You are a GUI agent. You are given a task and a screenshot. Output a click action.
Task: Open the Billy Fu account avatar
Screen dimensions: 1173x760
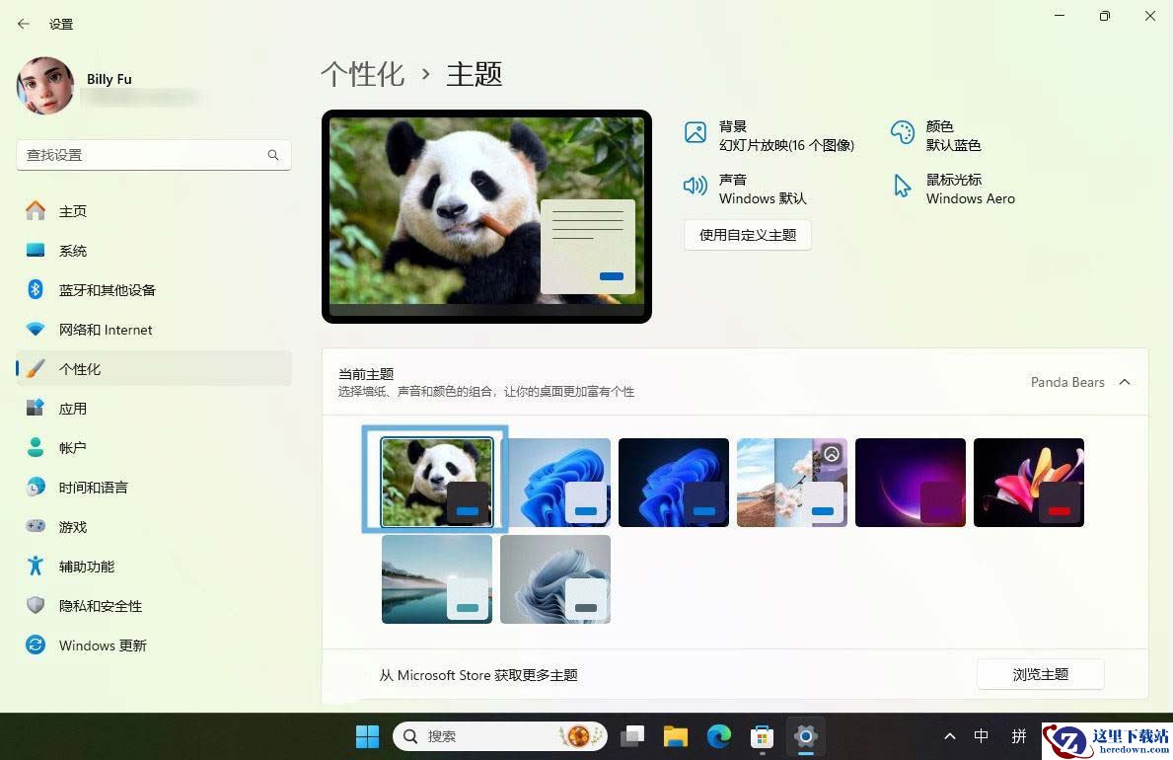pos(44,86)
